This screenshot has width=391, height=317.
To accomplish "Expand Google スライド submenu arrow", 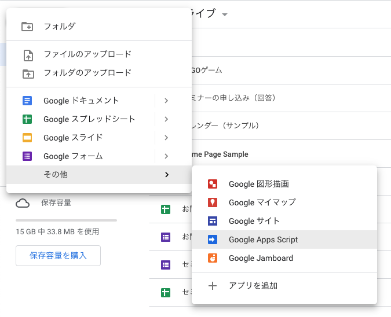I will point(166,138).
